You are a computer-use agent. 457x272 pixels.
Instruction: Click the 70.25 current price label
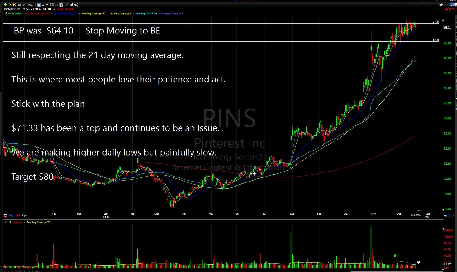447,27
